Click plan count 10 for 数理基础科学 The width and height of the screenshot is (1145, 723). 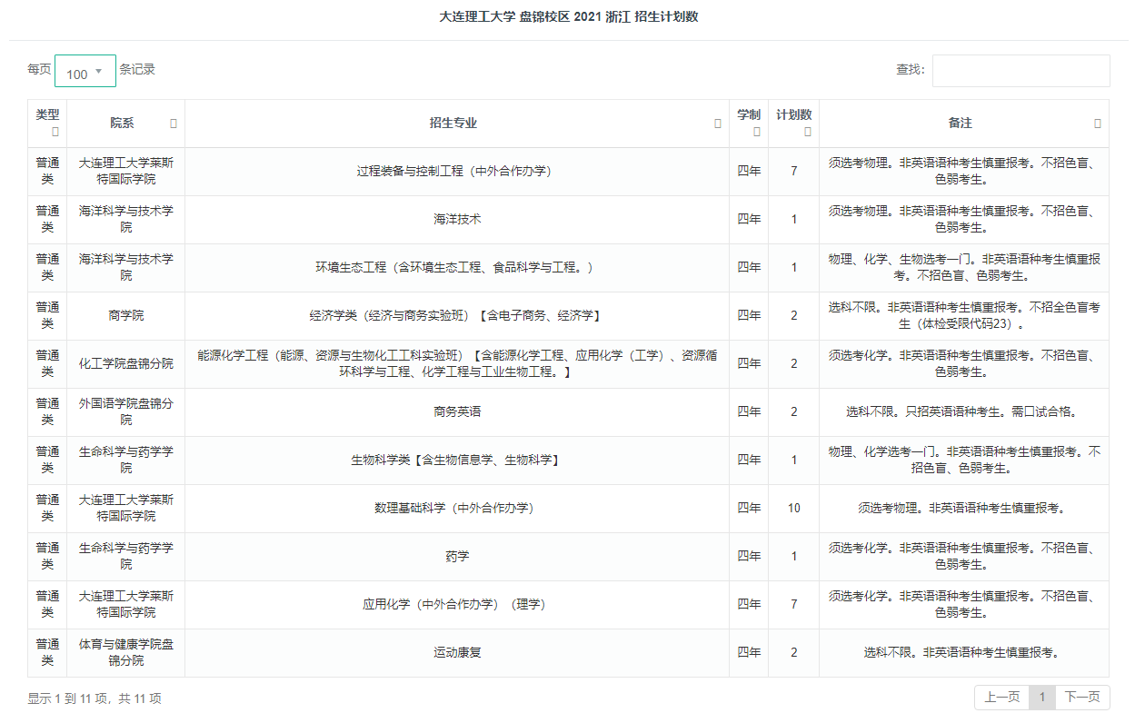coord(793,508)
